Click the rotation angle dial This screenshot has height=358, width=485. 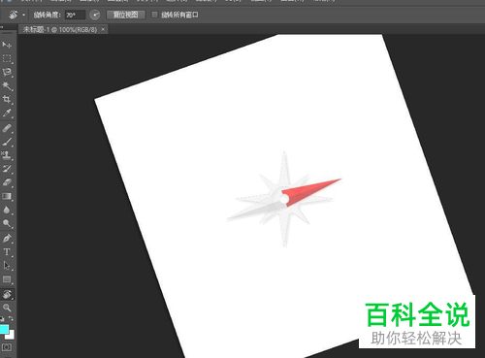tap(95, 15)
